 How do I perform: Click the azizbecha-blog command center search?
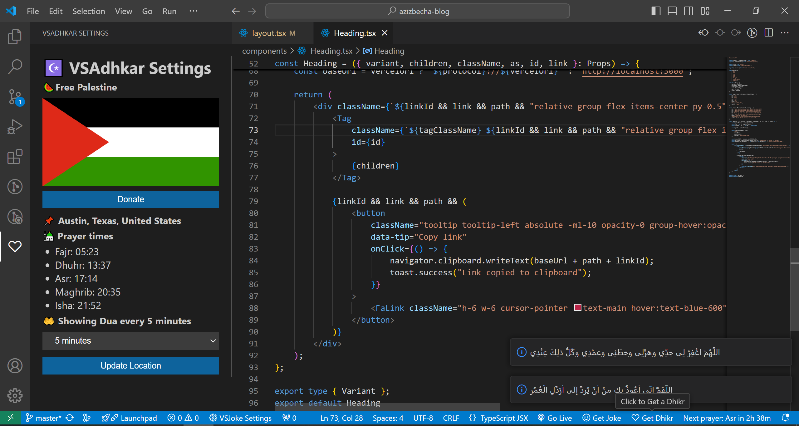point(418,11)
